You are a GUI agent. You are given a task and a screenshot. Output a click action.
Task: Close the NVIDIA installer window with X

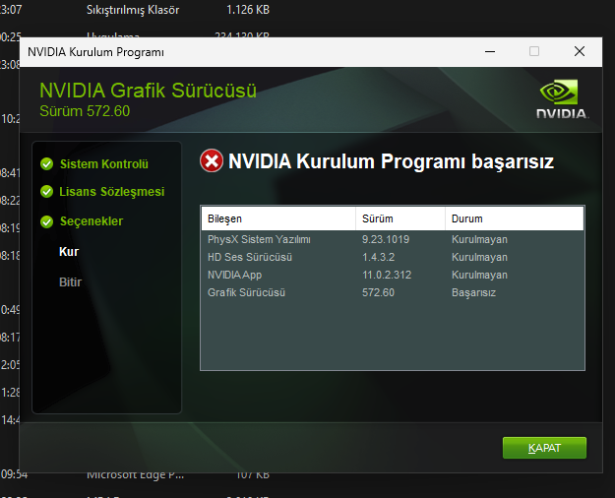pos(580,51)
